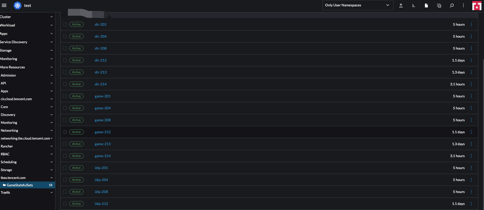Open the game-214 resource link
The width and height of the screenshot is (484, 210).
[x=103, y=156]
